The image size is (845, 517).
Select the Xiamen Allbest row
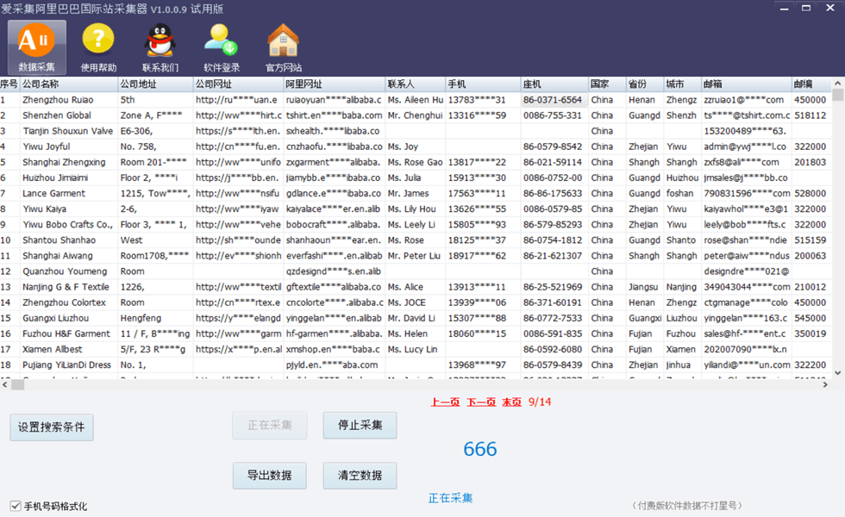tap(416, 350)
